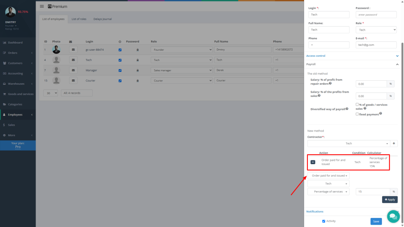Click Dmitry's employee photo in the table
Screen dimensions: 404x227
(x=56, y=50)
